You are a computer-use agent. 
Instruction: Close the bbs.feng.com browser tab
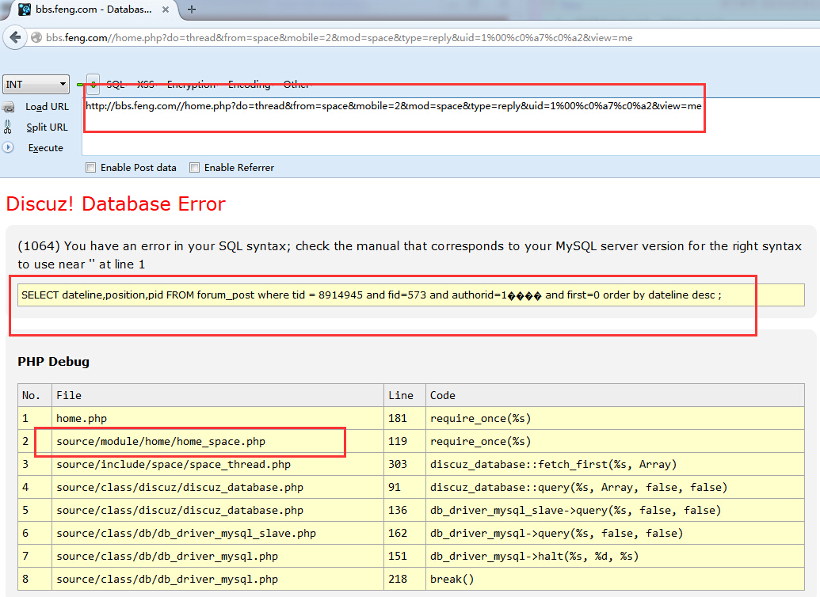tap(166, 10)
